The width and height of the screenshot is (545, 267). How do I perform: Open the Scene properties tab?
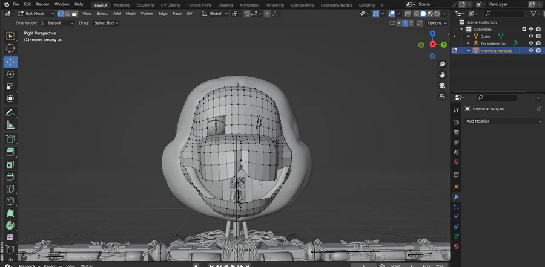click(457, 152)
